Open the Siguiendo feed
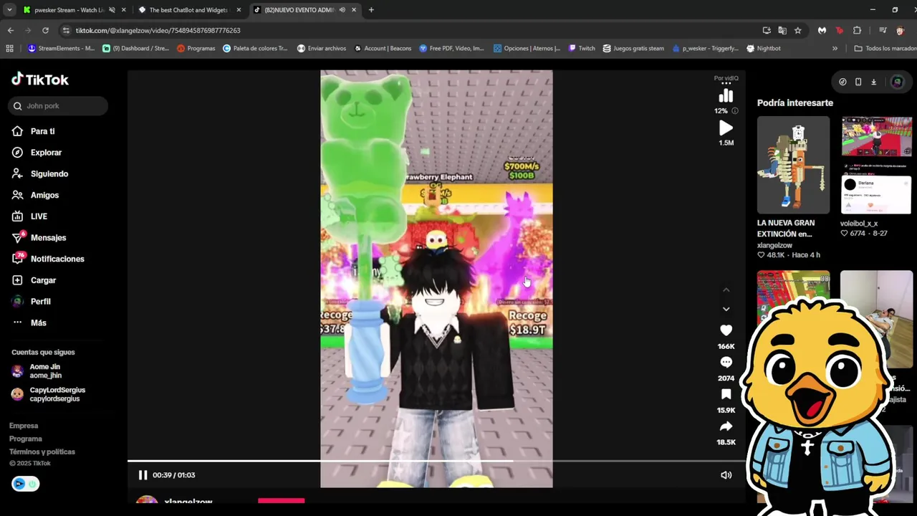 click(x=49, y=174)
